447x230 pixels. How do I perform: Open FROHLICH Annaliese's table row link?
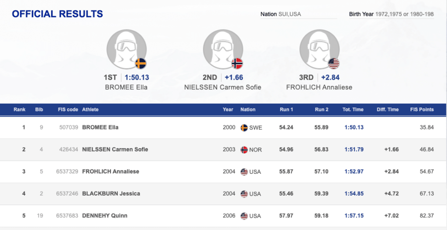coord(110,172)
